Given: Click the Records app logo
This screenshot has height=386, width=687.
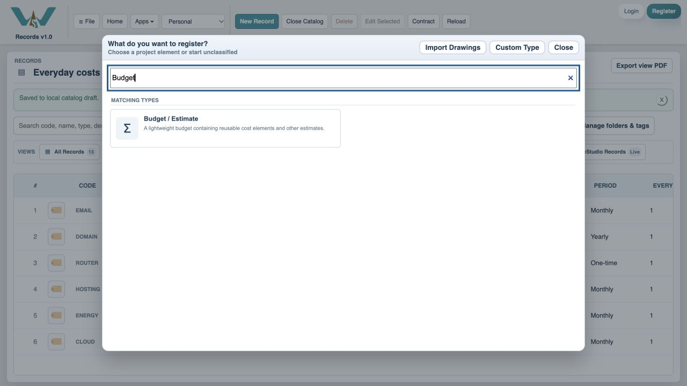Looking at the screenshot, I should click(33, 18).
